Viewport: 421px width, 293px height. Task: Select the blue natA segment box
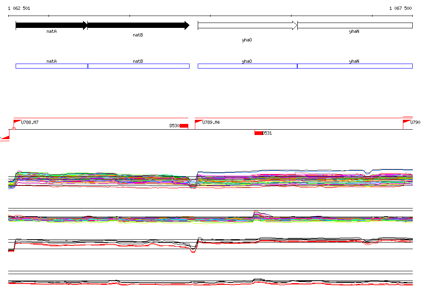pos(52,66)
